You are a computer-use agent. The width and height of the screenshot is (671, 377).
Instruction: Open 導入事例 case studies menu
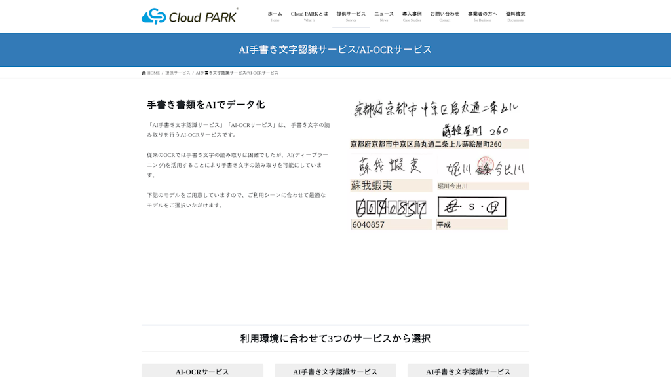tap(412, 16)
